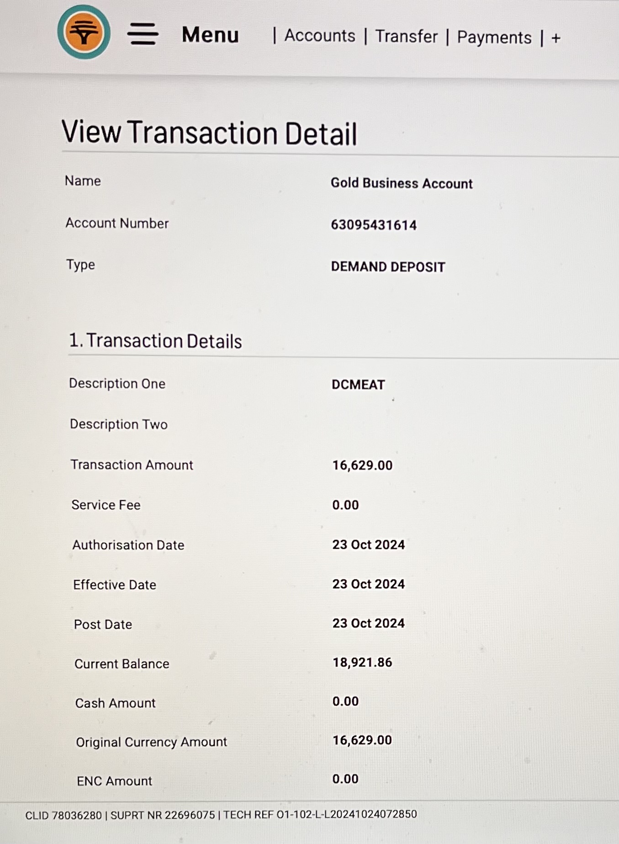This screenshot has width=619, height=844.
Task: Select the DEMAND DEPOSIT type value
Action: [388, 267]
